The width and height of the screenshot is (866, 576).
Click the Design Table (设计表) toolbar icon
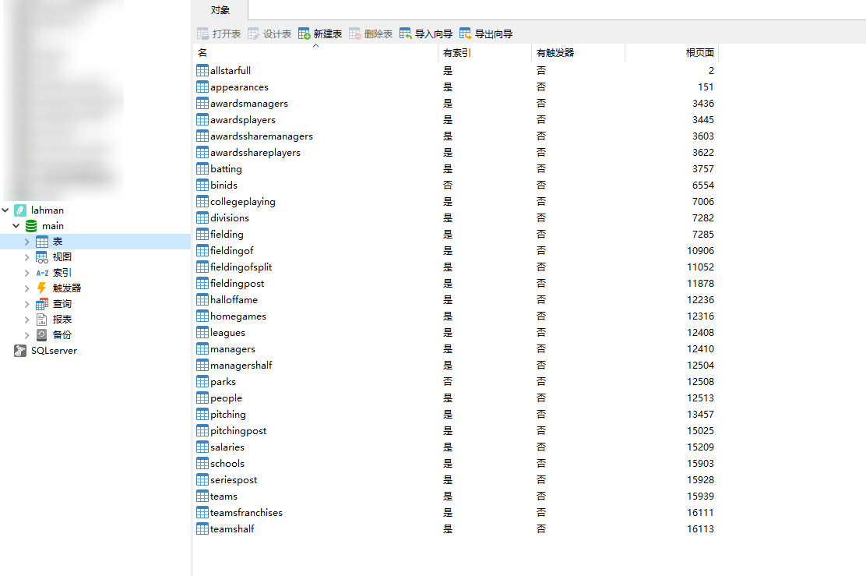tap(254, 34)
